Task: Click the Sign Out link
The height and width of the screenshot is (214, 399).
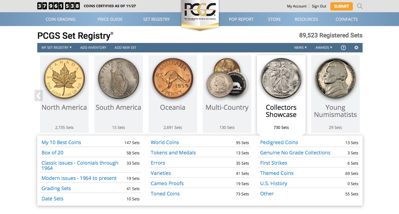Action: [319, 6]
